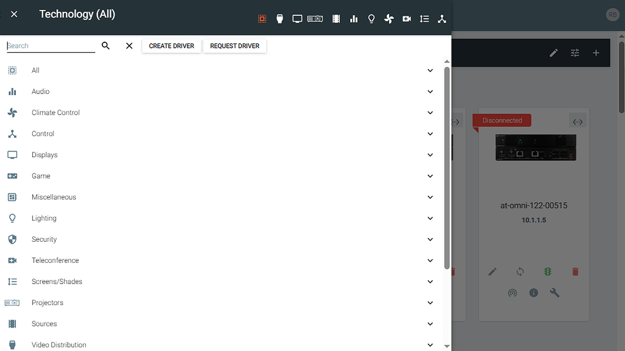Select the Projectors filter icon in header
The image size is (625, 351).
point(315,19)
